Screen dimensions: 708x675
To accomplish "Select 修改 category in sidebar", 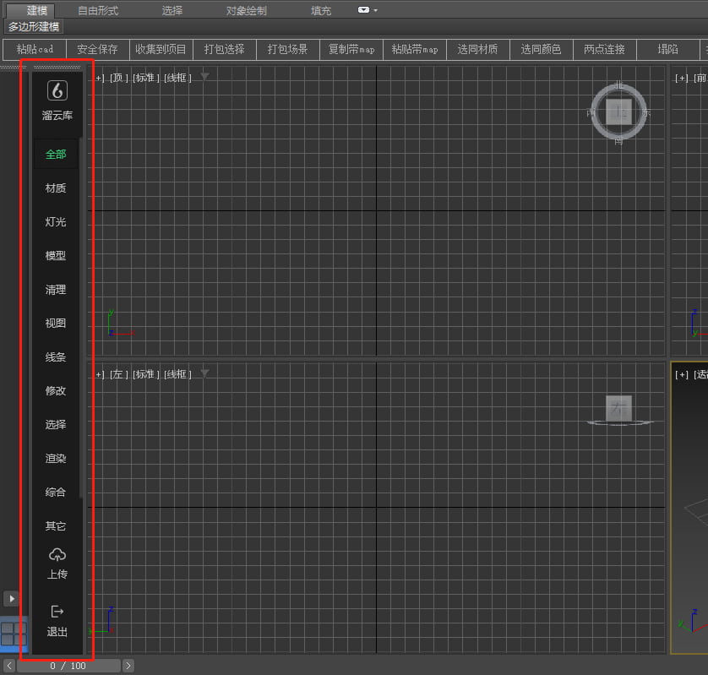I will (56, 390).
